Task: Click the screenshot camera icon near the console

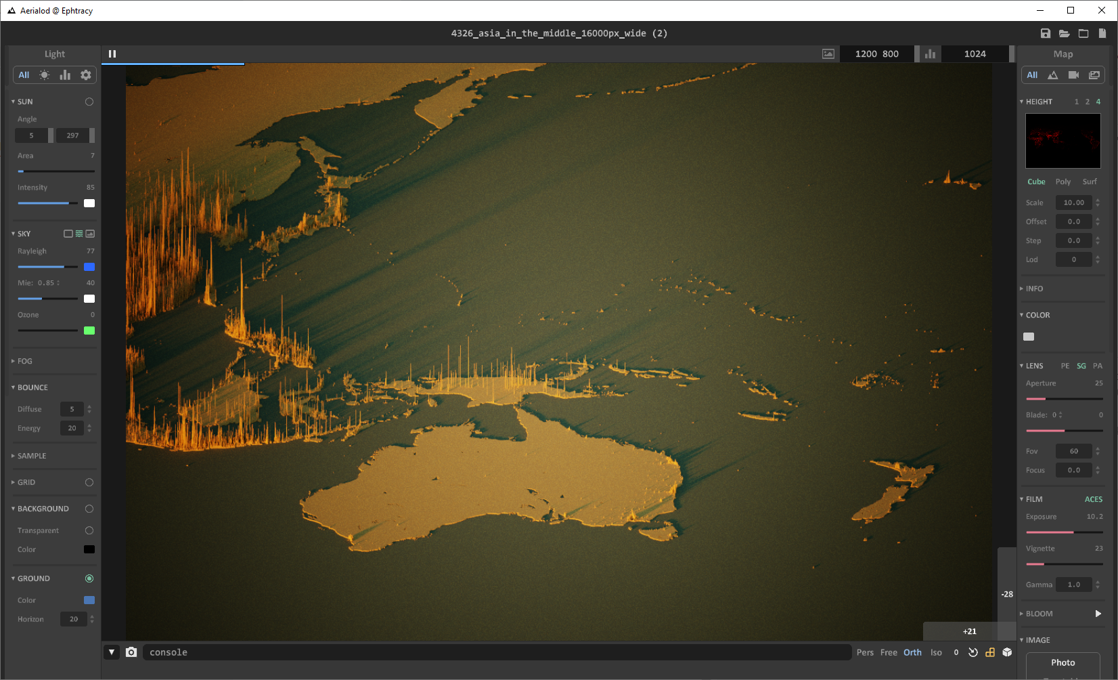Action: 131,652
